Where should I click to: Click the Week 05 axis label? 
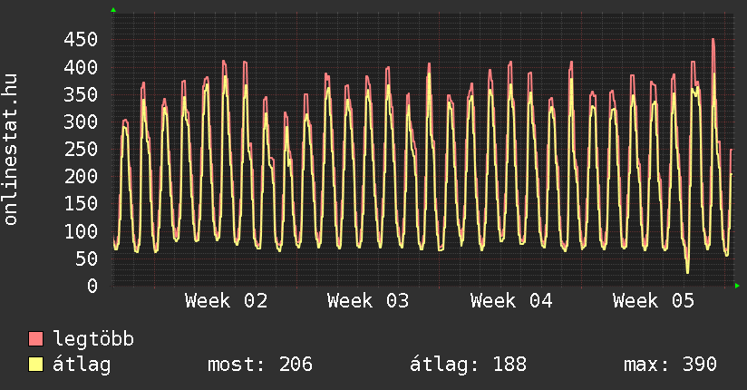click(x=654, y=300)
